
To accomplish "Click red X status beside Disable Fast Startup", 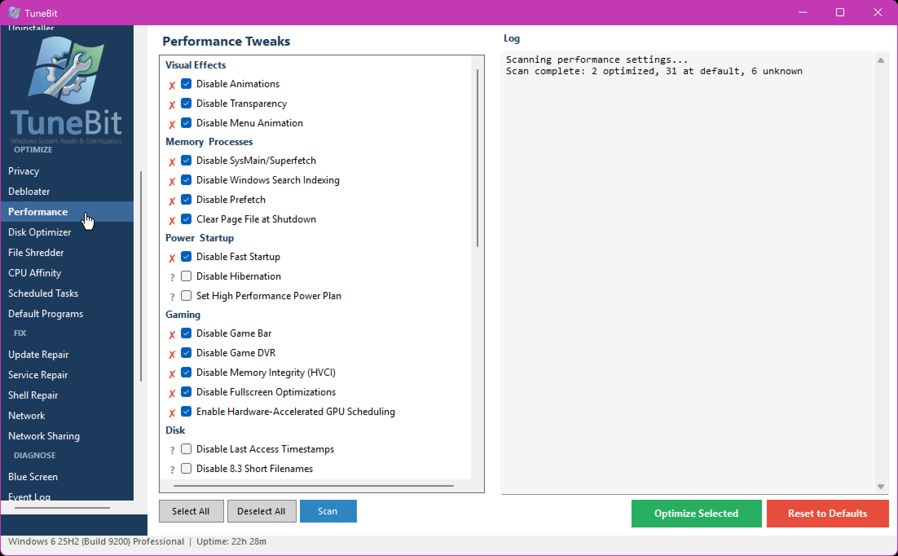I will click(172, 258).
